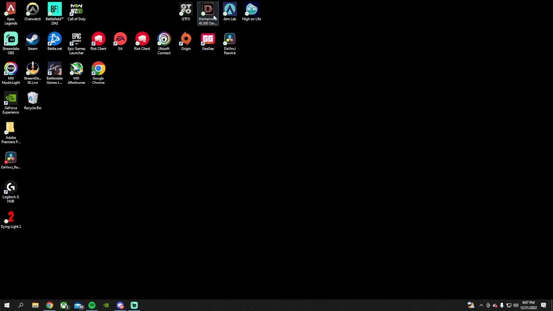
Task: Select the EA app icon
Action: (x=120, y=42)
